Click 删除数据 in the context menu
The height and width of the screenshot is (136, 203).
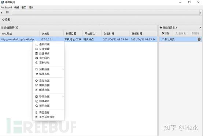(48, 90)
